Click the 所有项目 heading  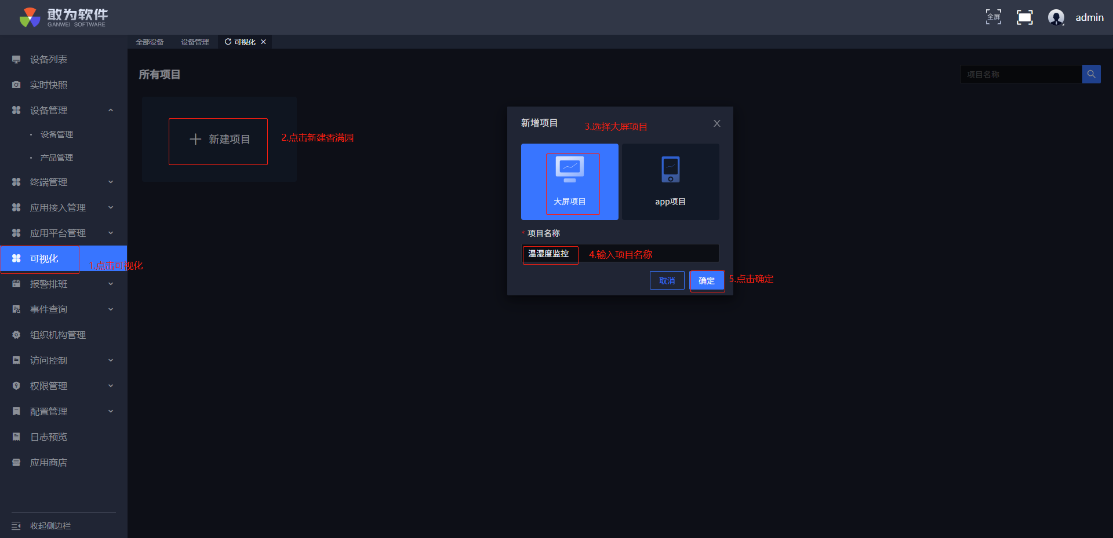pyautogui.click(x=159, y=75)
